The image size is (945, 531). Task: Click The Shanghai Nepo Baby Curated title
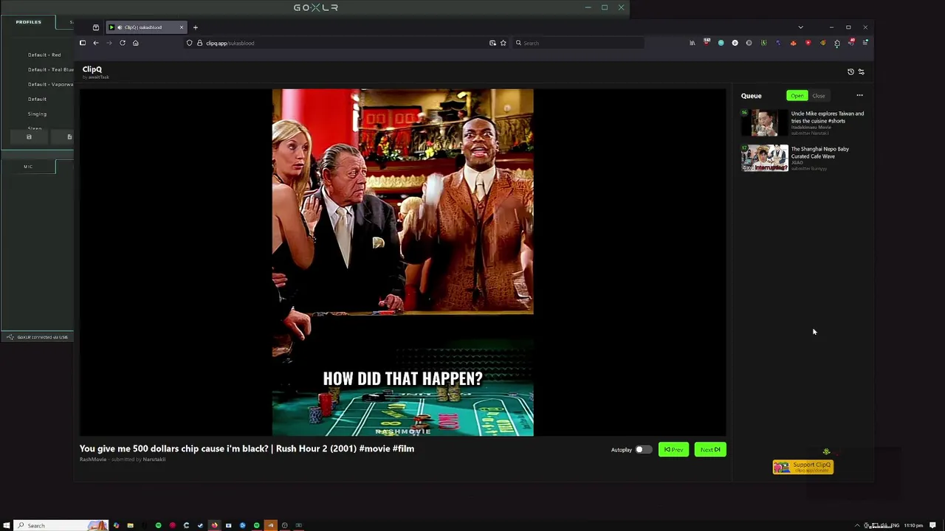[x=820, y=153]
